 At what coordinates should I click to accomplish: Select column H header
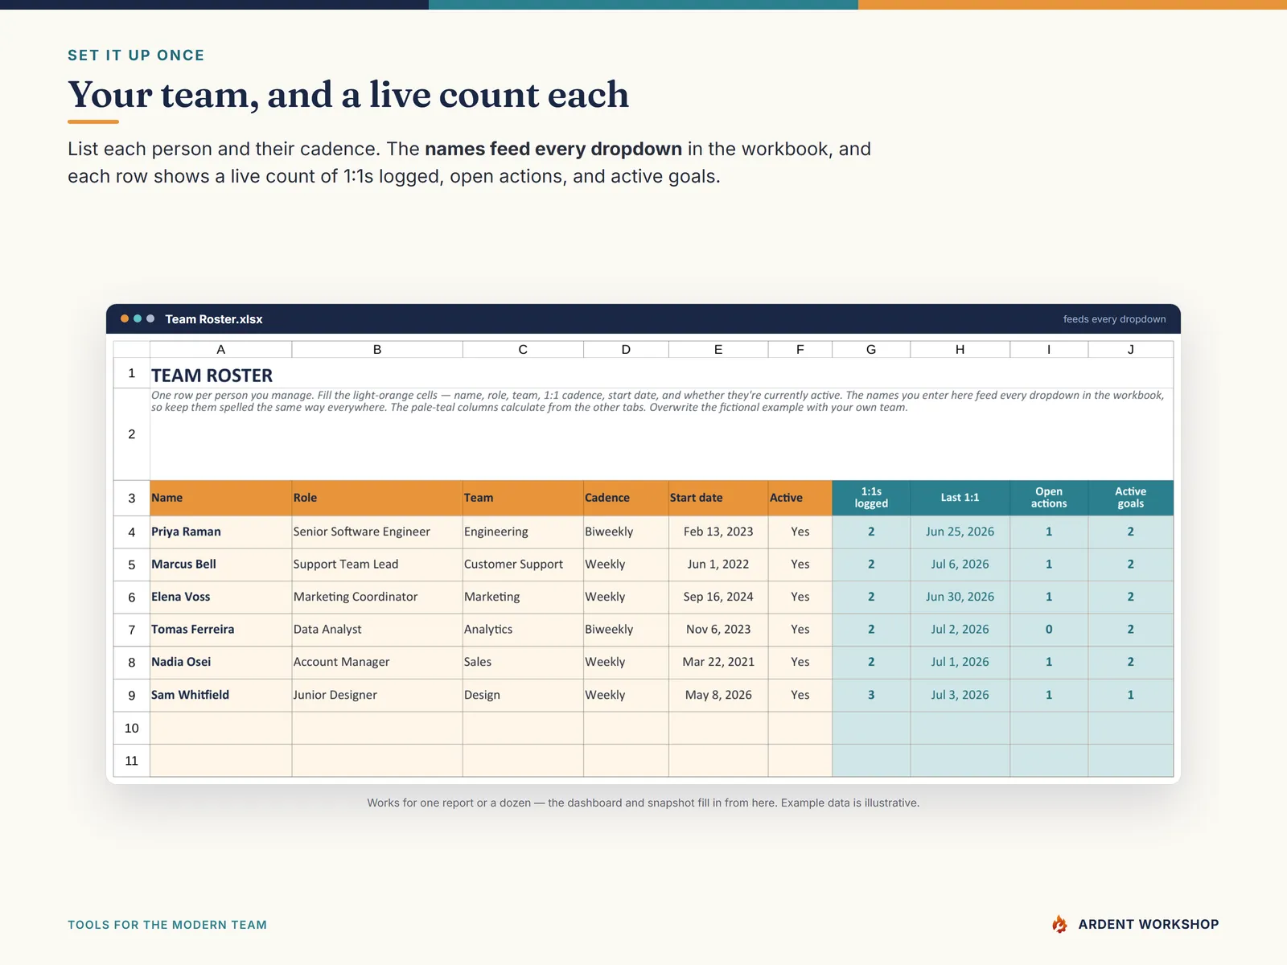pos(960,349)
